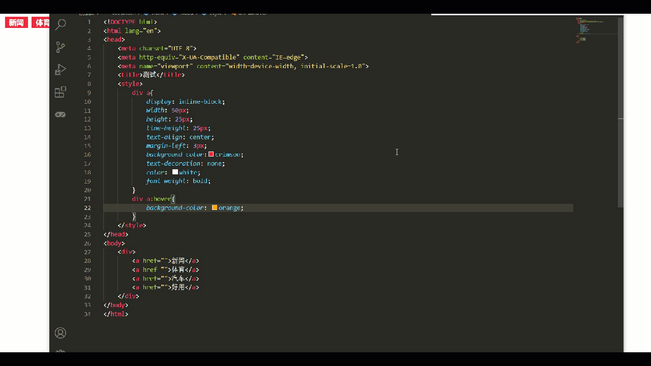Place cursor on the title tag text 测试
This screenshot has width=651, height=366.
click(x=149, y=75)
